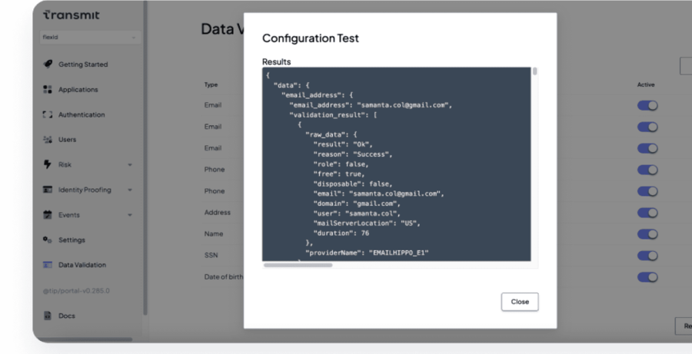Screen dimensions: 692x354
Task: Click the Authentication brackets icon
Action: click(x=48, y=114)
